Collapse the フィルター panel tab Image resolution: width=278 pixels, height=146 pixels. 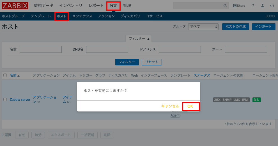click(139, 38)
